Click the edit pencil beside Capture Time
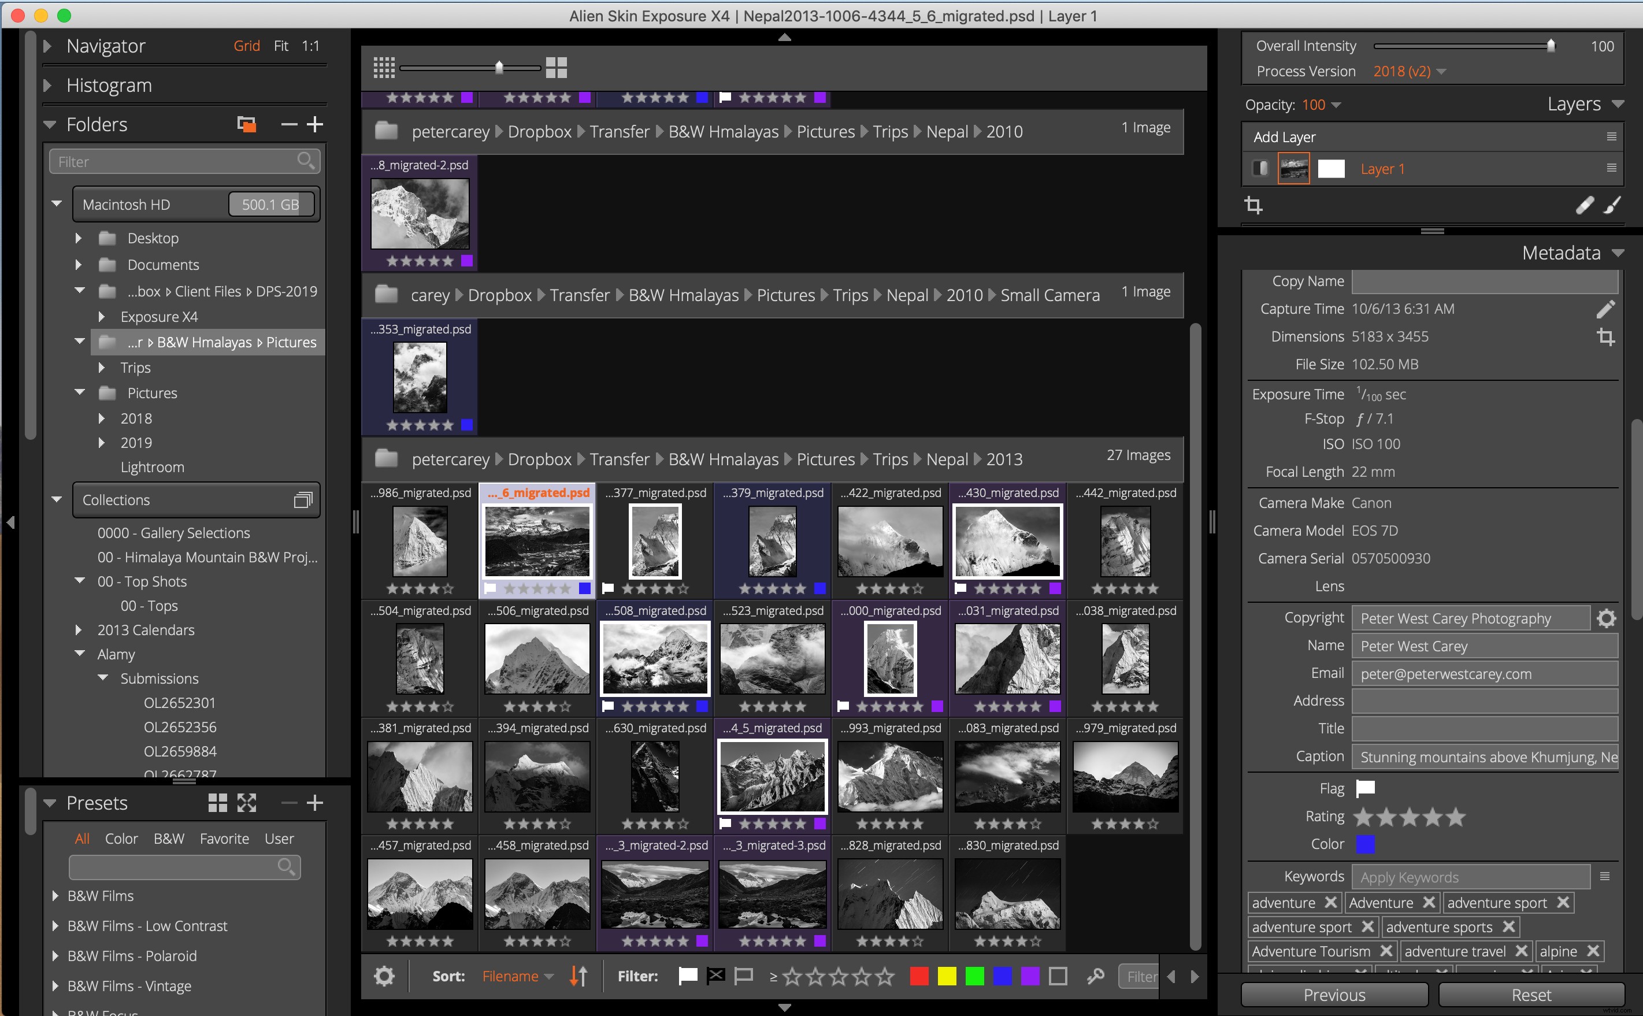1643x1016 pixels. coord(1607,309)
